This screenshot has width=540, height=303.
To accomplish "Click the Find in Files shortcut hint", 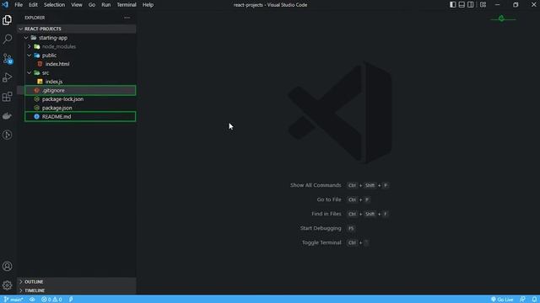I will [350, 214].
